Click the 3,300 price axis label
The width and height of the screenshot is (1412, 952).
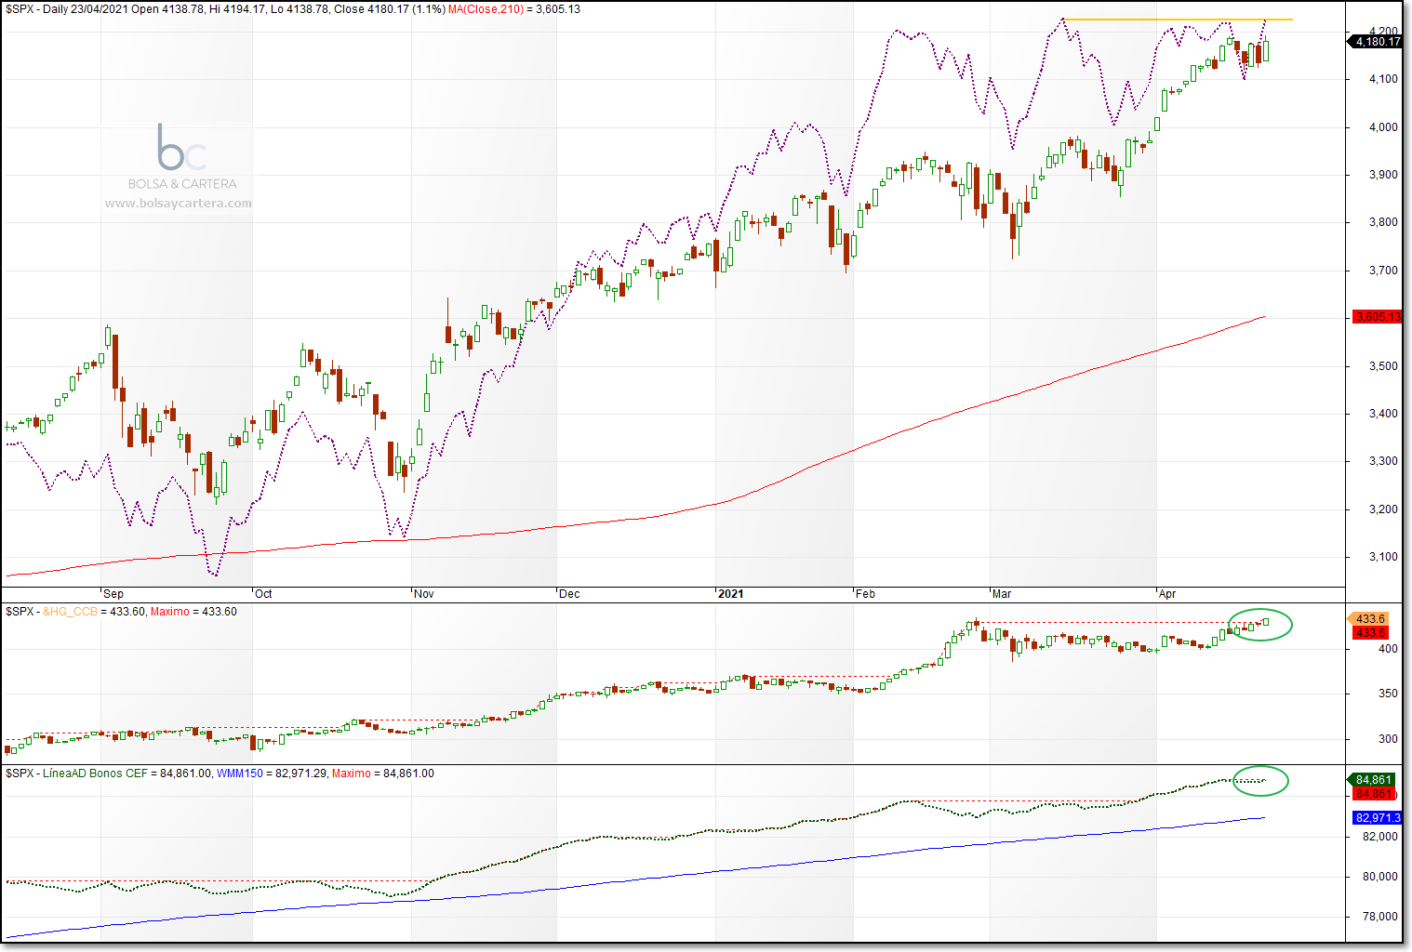coord(1383,461)
